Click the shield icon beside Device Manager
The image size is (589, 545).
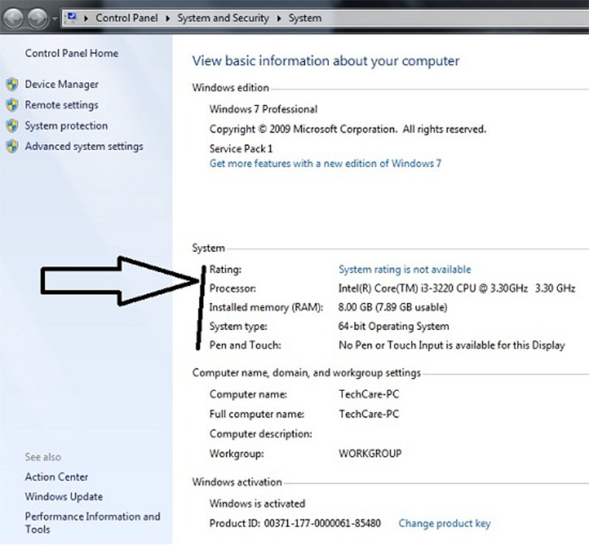click(x=12, y=85)
